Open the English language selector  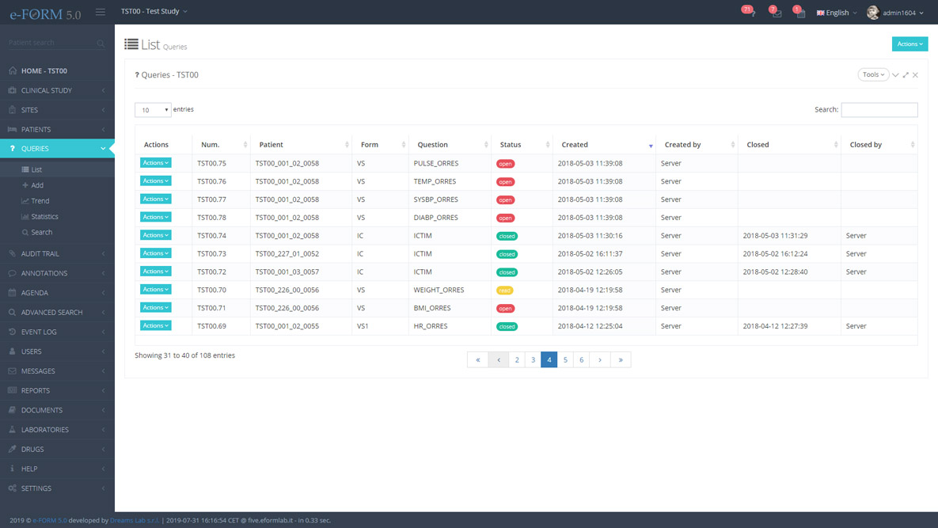pos(837,13)
